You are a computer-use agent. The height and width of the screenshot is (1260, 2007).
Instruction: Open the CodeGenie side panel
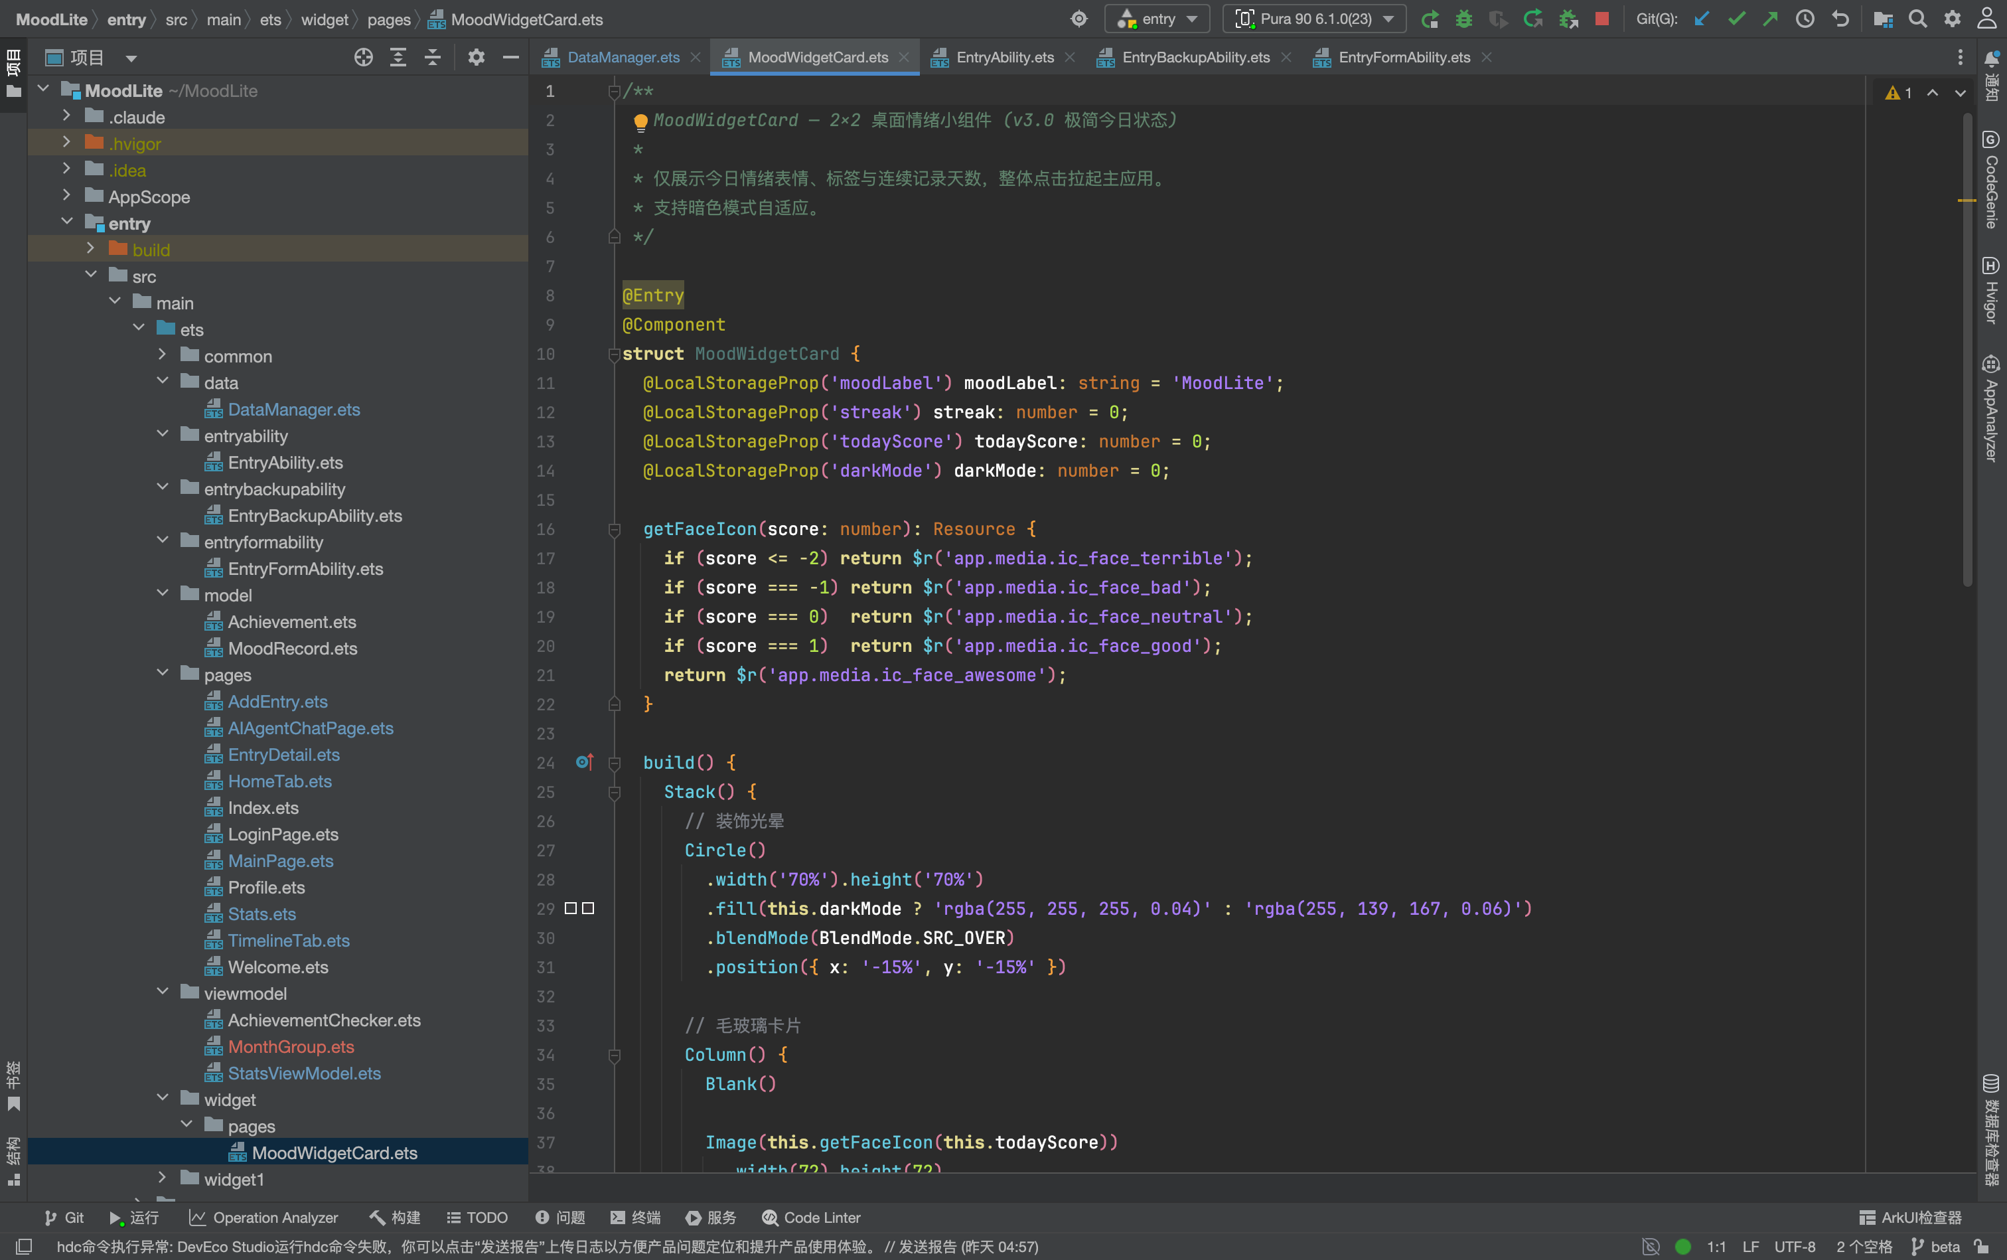(1991, 179)
